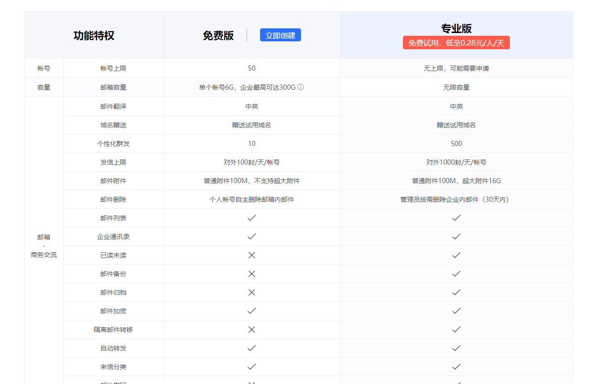Click 中英 in the free version column
The image size is (589, 384).
tap(252, 106)
